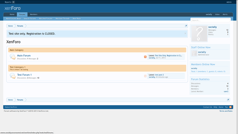Click the staff member socially's small avatar
This screenshot has width=238, height=134.
coord(194,53)
